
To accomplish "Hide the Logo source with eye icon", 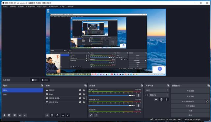I will pyautogui.click(x=80, y=94).
